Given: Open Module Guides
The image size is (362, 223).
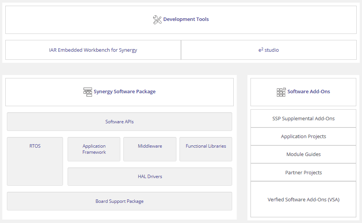Looking at the screenshot, I should click(303, 155).
